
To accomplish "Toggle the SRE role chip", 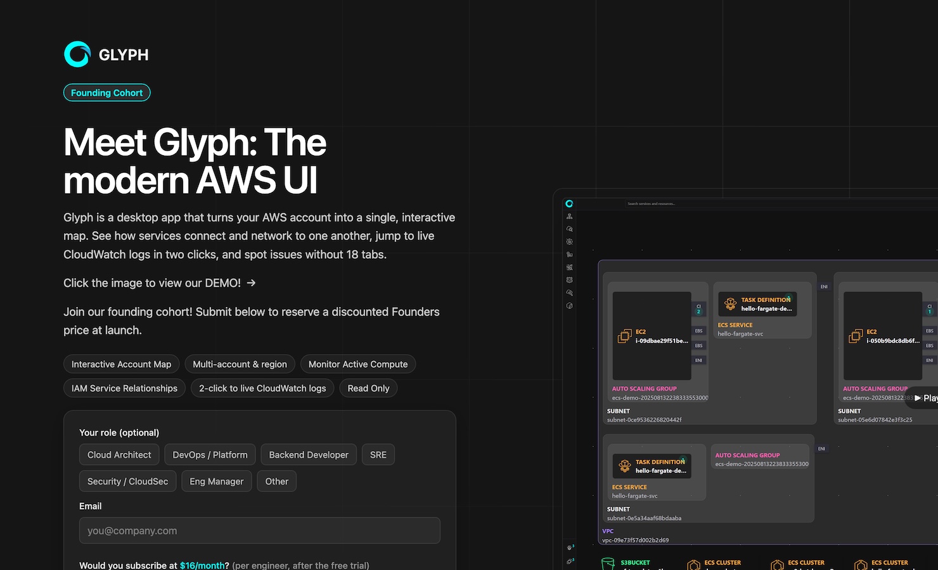I will tap(378, 455).
